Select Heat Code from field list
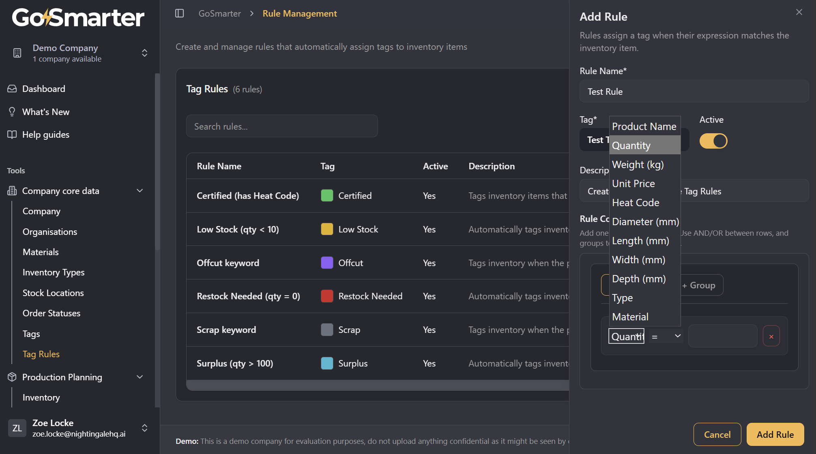 [635, 202]
